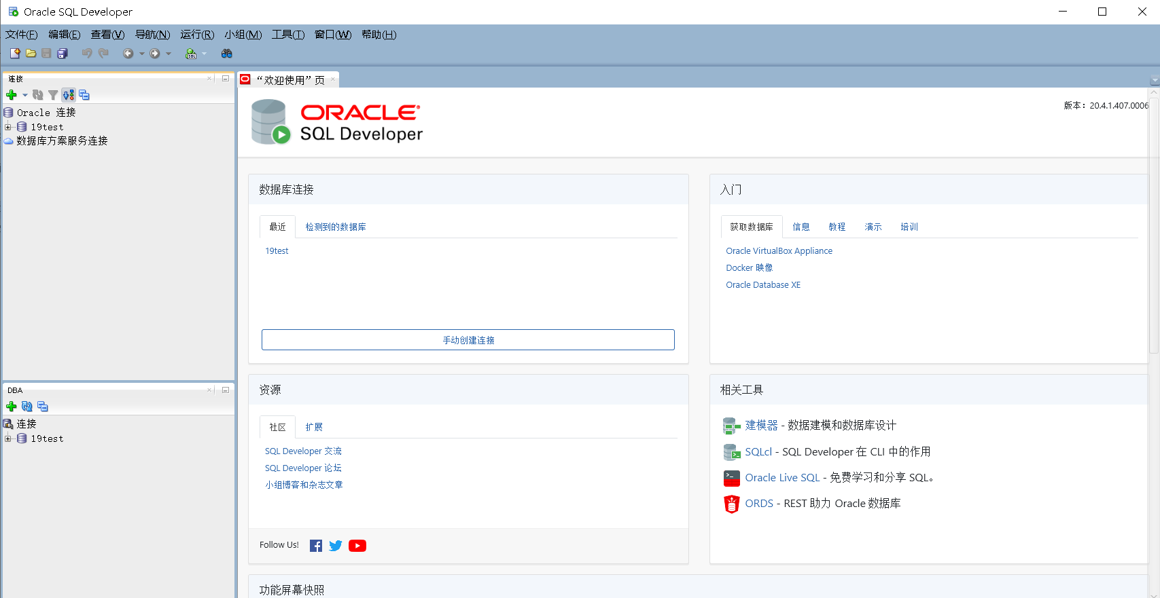Open the YouTube icon
This screenshot has width=1160, height=598.
coord(357,546)
